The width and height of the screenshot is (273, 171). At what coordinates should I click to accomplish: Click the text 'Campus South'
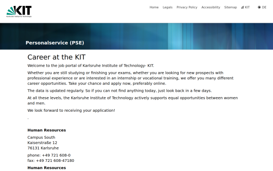point(41,137)
